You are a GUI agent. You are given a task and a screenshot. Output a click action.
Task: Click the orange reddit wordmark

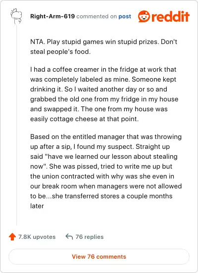coord(170,16)
